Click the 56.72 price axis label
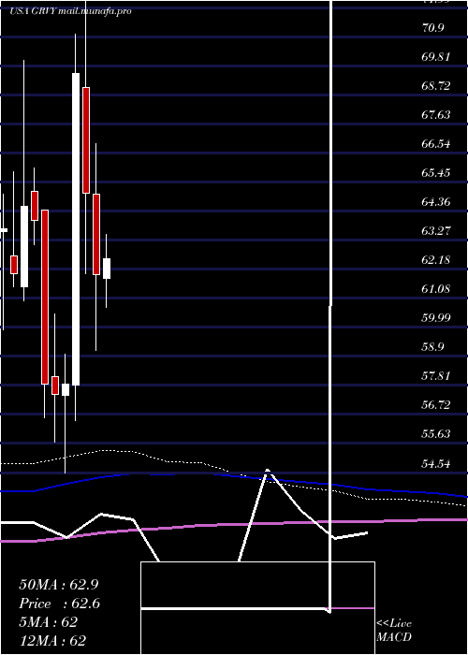 [436, 405]
